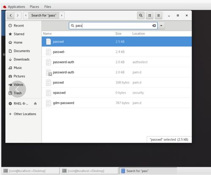Click inside the 'pass' search field
Viewport: 211px width, 175px height.
[113, 26]
